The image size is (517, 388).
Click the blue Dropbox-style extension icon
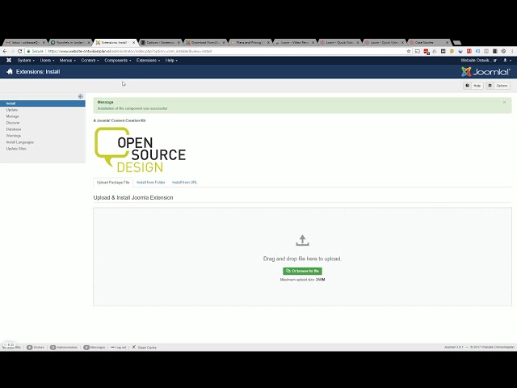(x=460, y=51)
